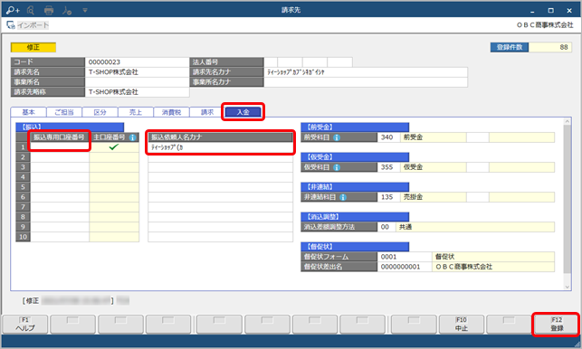Screen dimensions: 582x349
Task: Click the info icon beside 前受科目
Action: [x=337, y=137]
